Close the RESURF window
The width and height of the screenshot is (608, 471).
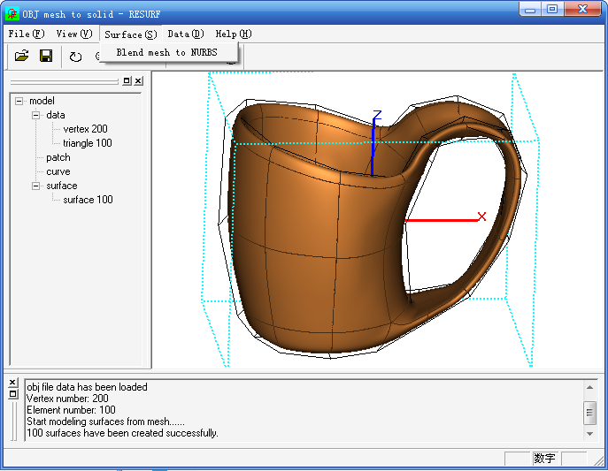(x=582, y=10)
